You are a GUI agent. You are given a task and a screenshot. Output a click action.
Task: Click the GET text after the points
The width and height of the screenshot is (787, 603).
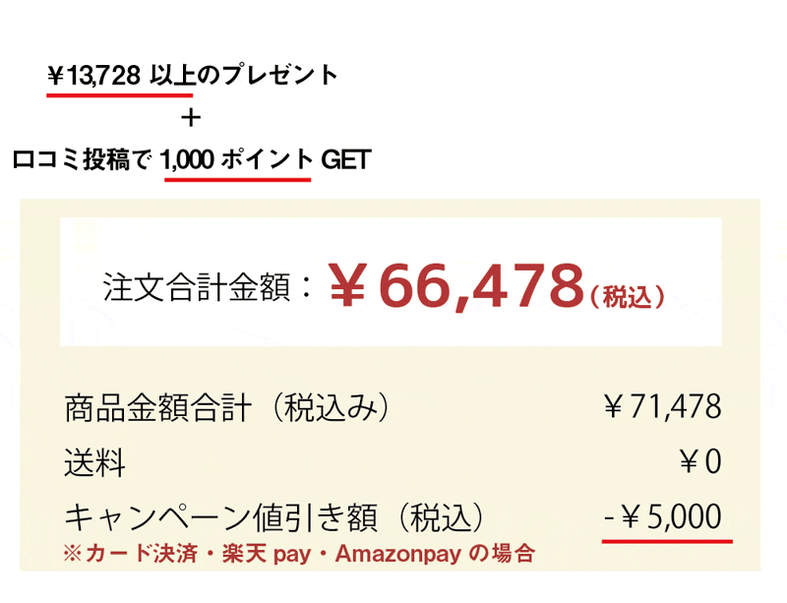(345, 160)
